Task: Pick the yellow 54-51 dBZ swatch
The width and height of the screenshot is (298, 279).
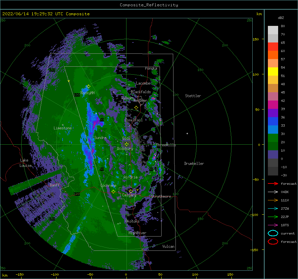Action: point(273,72)
